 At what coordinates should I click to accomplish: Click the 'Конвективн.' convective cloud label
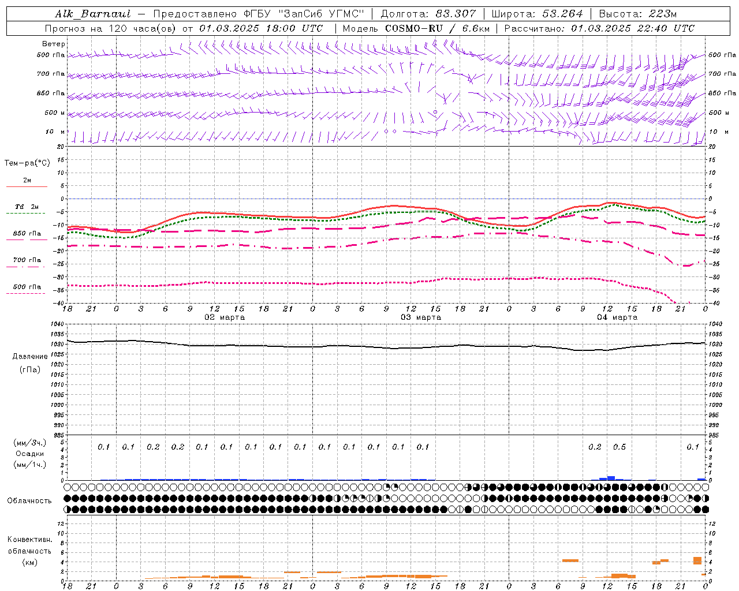tap(30, 540)
